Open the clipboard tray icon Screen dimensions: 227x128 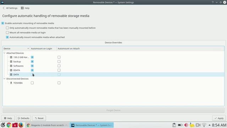point(174,125)
